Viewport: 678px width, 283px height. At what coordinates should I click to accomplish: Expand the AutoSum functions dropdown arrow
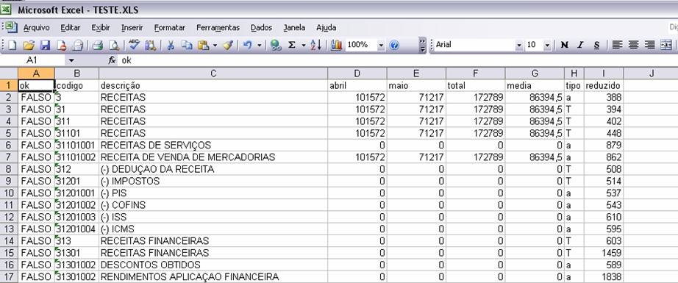[304, 45]
